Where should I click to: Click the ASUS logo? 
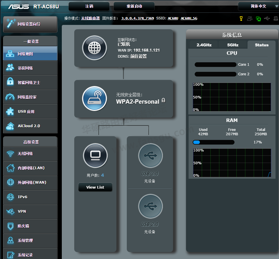tap(18, 7)
